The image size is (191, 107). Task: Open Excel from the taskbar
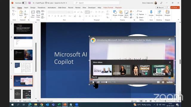click(59, 105)
